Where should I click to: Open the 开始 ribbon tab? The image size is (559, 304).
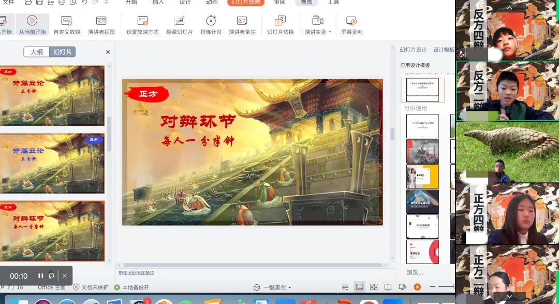[x=131, y=2]
